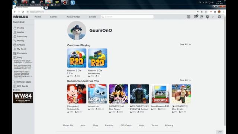Screen dimensions: 238x134
Task: Open Blog in the sidebar
Action: [x=18, y=58]
